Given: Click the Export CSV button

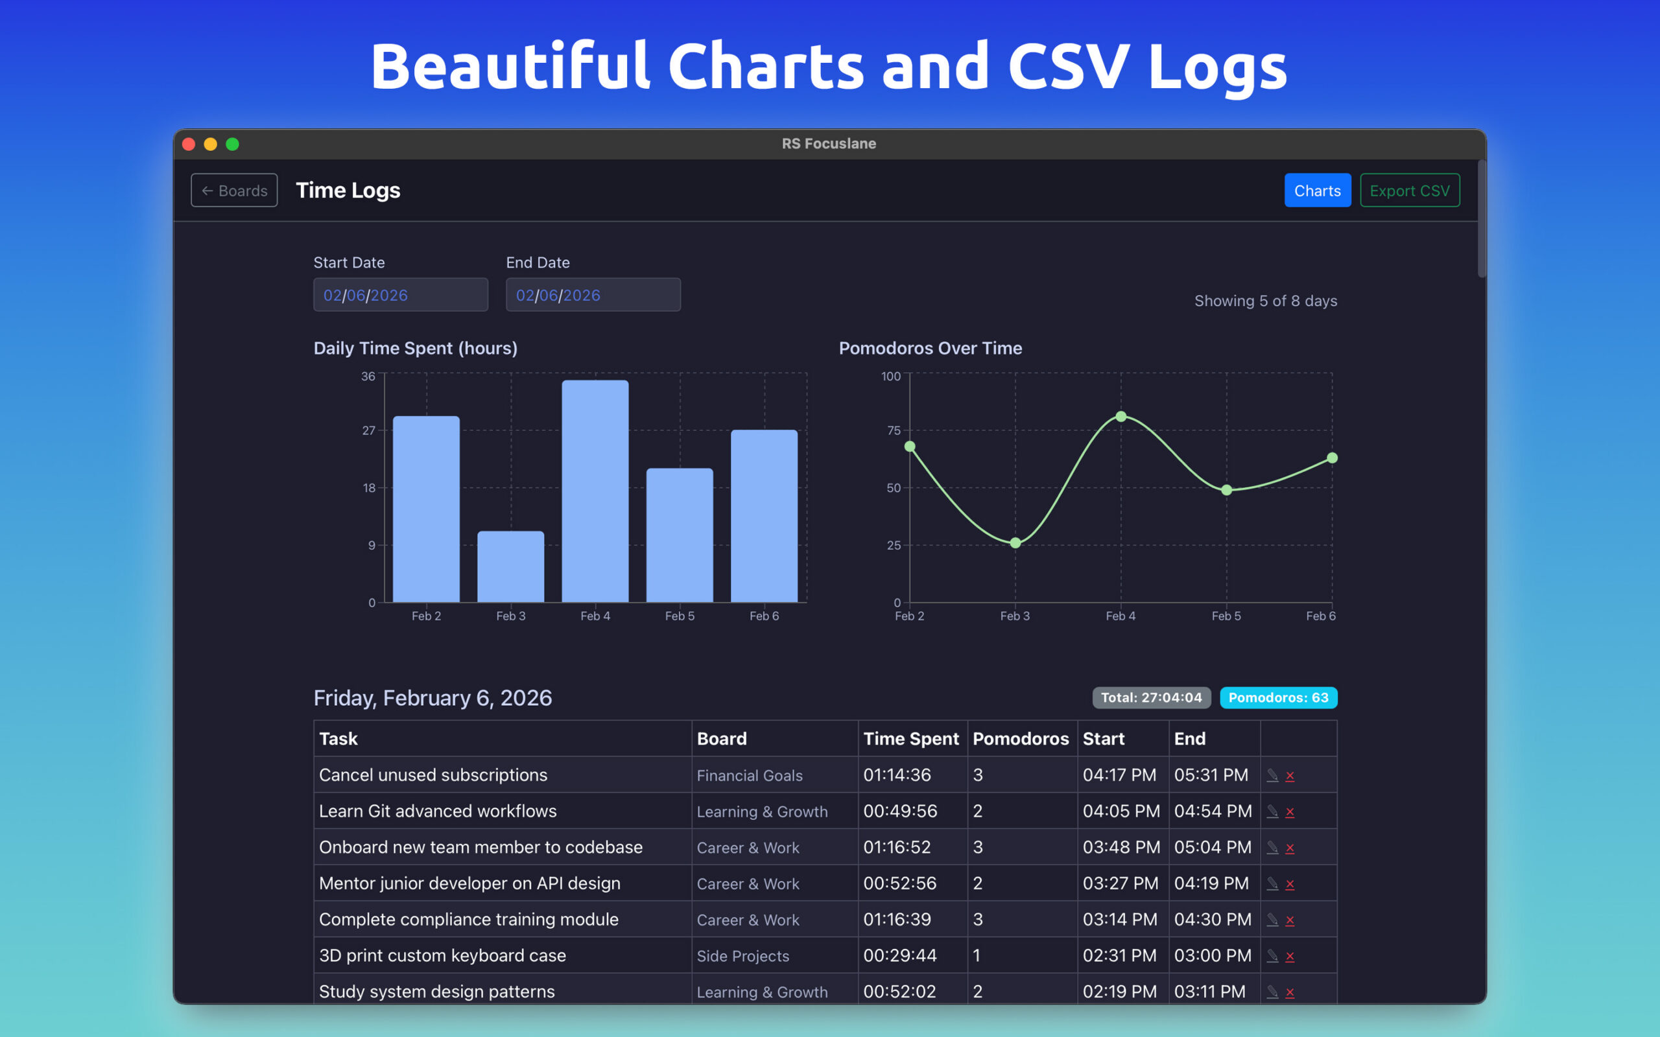Looking at the screenshot, I should (1409, 190).
